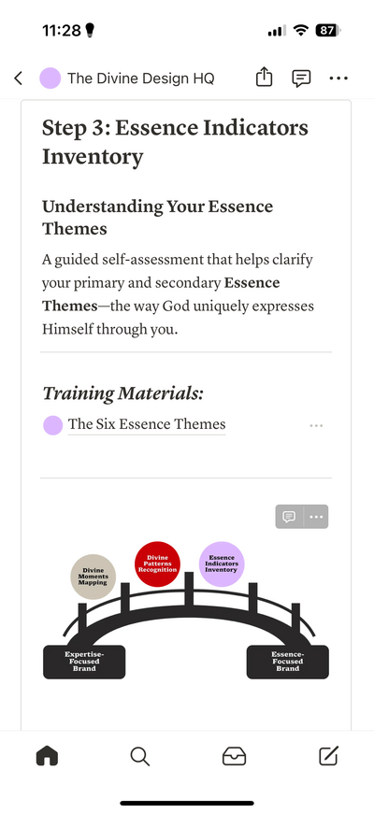
Task: Tap the battery indicator in status bar
Action: (x=329, y=31)
